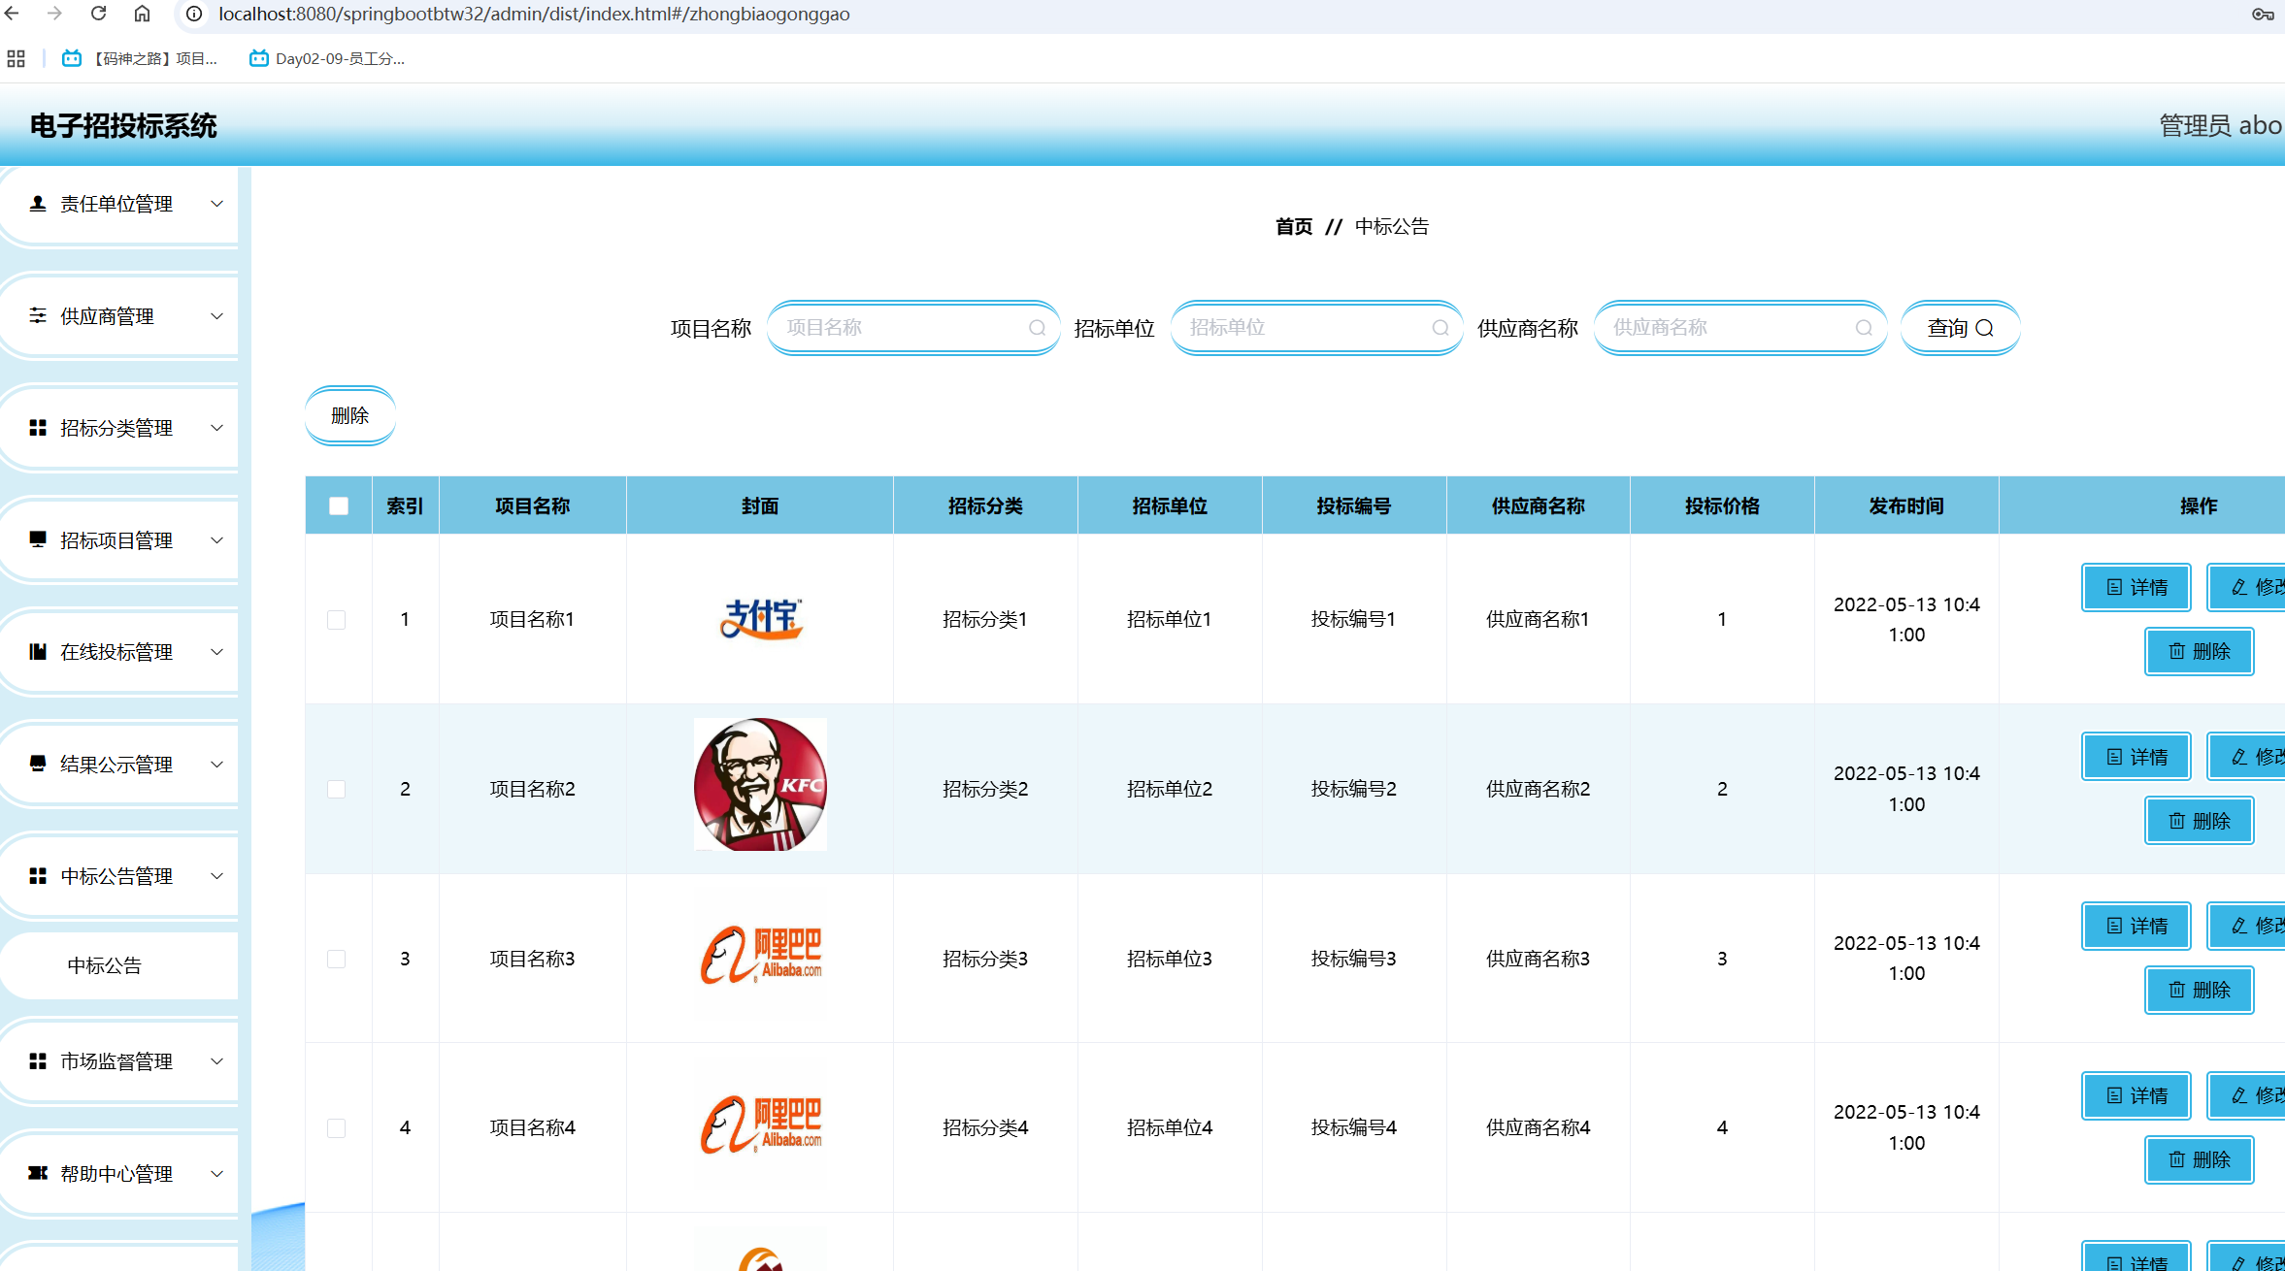Click the 中标公告管理 grid icon
The height and width of the screenshot is (1271, 2285).
(x=38, y=876)
